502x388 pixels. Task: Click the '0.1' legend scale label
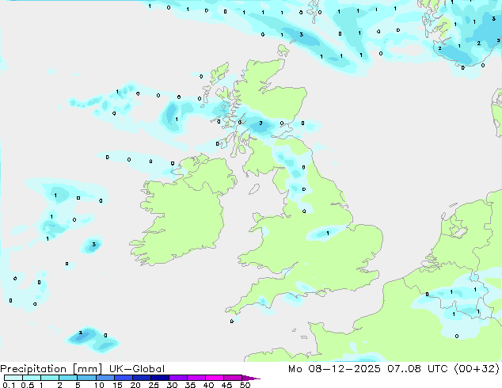tap(10, 385)
